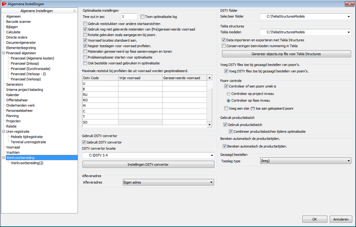Click the app logo icon in title bar
Screen dimensions: 356x227
click(4, 4)
